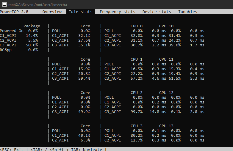The height and width of the screenshot is (151, 233).
Task: Select the Package column header
Action: pos(32,26)
